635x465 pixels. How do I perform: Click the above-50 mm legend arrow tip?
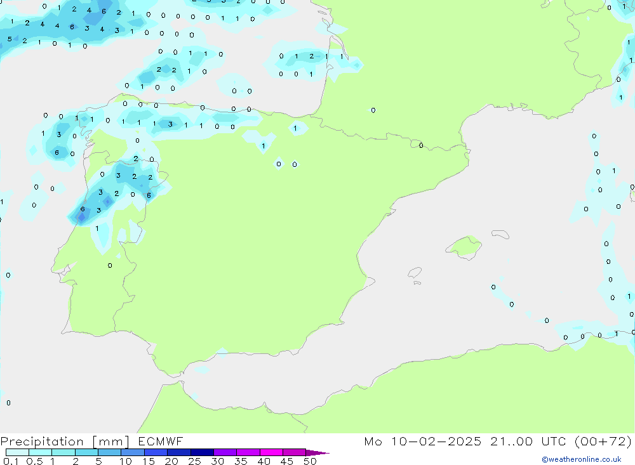tap(317, 453)
